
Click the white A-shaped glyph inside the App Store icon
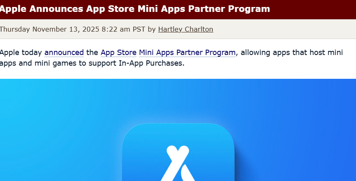pyautogui.click(x=178, y=163)
